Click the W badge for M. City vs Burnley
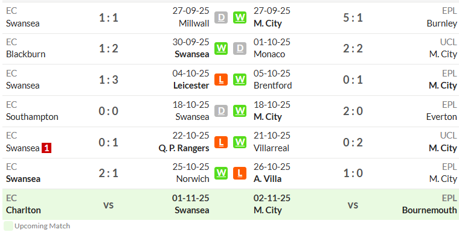 coord(240,17)
